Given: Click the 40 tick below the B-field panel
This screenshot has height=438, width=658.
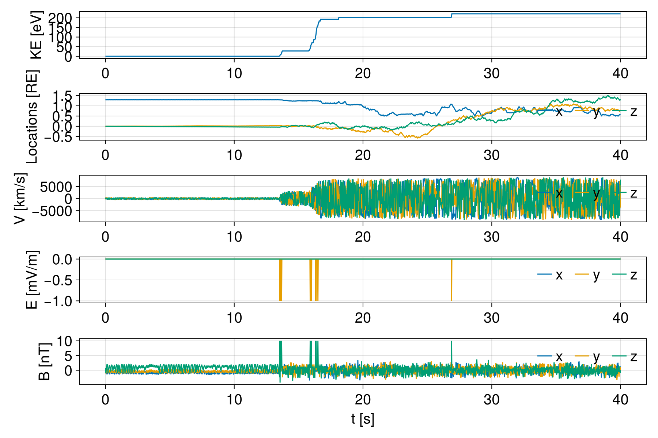Looking at the screenshot, I should [x=620, y=400].
